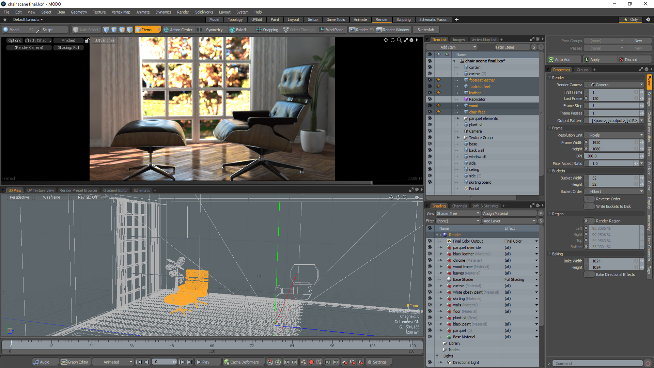
Task: Open the Add Layer dropdown
Action: click(x=509, y=221)
